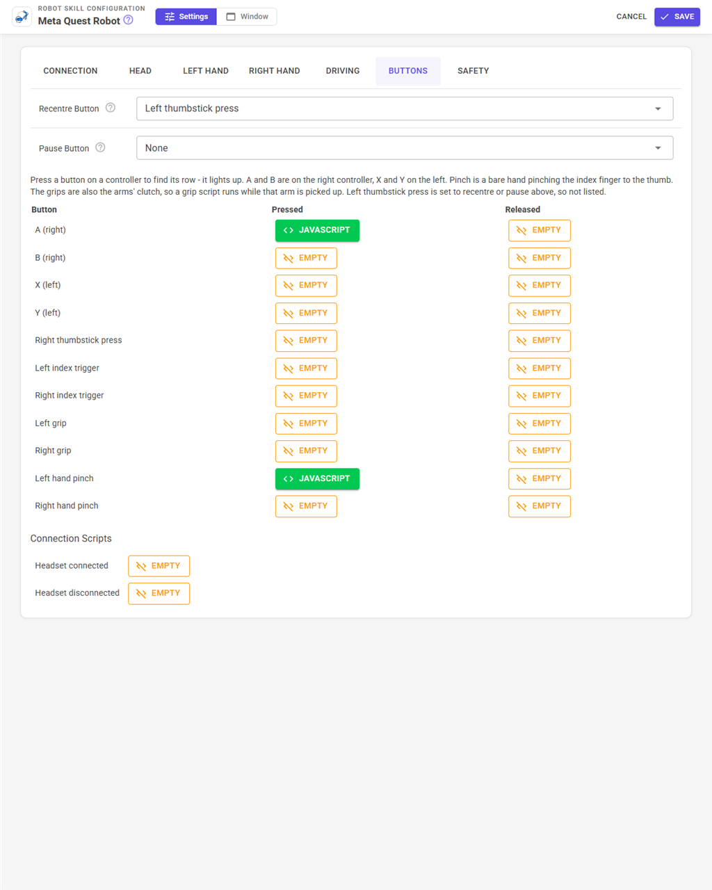Edit X (left) pressed empty script

coord(306,285)
